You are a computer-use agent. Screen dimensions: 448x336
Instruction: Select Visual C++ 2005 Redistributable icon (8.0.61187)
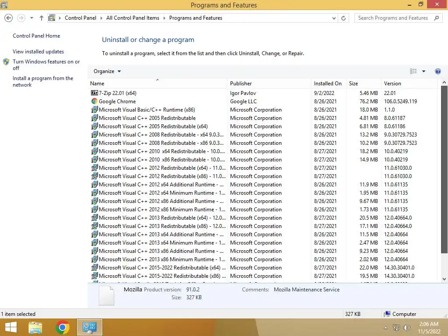click(x=94, y=118)
